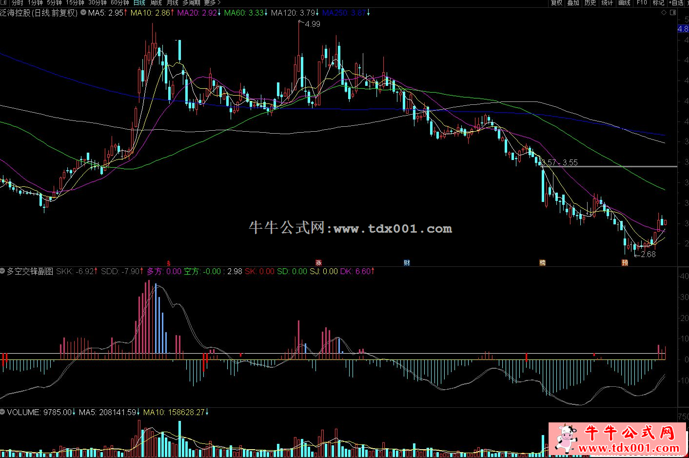Select the 1分钟 period tab
The height and width of the screenshot is (458, 689).
[x=35, y=3]
